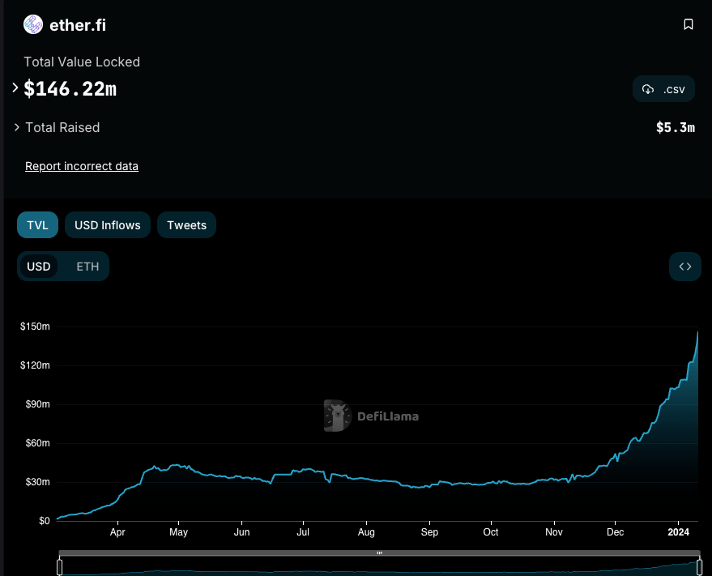This screenshot has width=712, height=576.
Task: Click the Jul label on the x-axis
Action: pyautogui.click(x=303, y=532)
